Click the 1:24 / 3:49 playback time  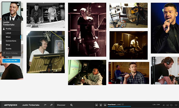[156, 105]
